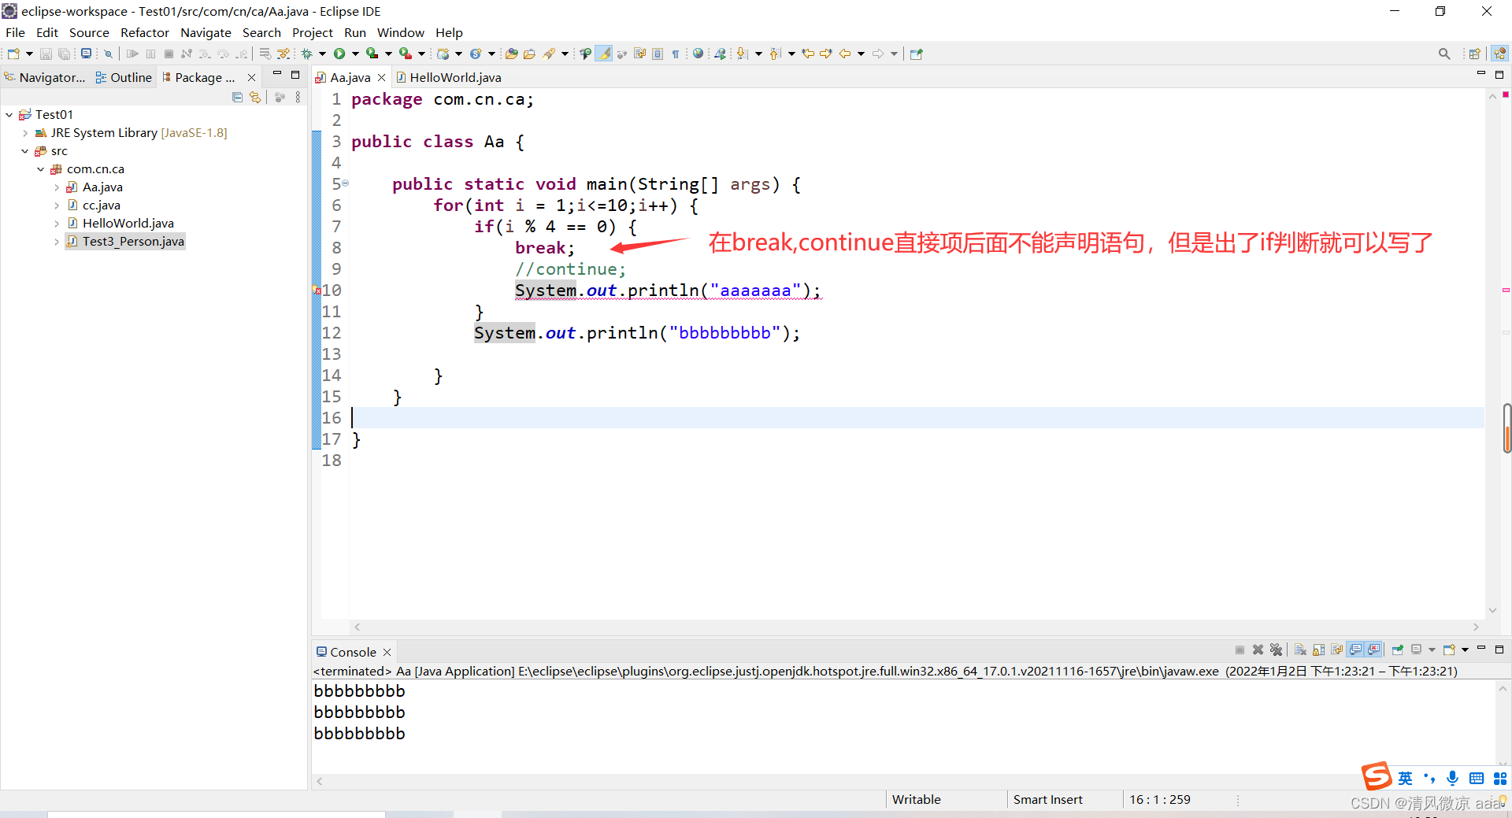Toggle Show Console on Standard Out
This screenshot has width=1512, height=818.
[1355, 650]
